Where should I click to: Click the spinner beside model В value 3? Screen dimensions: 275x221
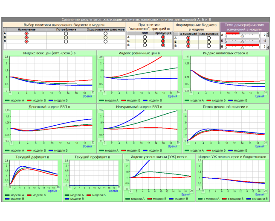pyautogui.click(x=268, y=47)
